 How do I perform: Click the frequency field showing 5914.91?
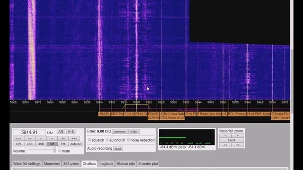(29, 132)
